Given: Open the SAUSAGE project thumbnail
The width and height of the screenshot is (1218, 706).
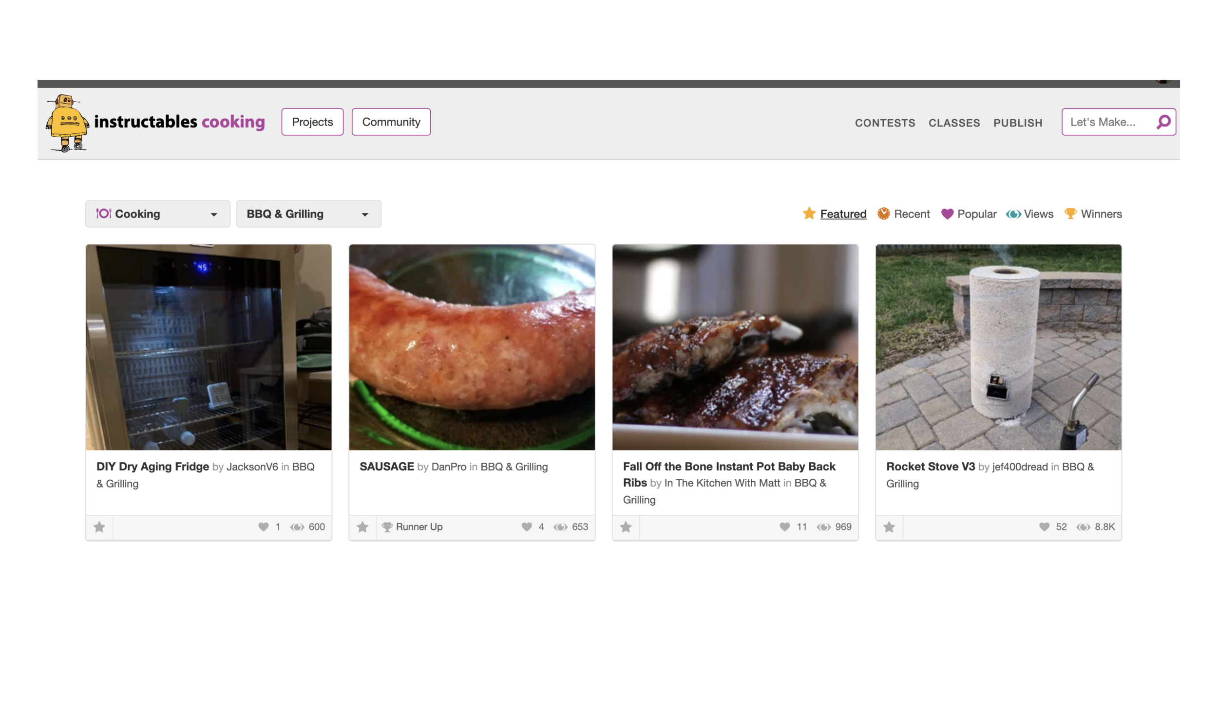Looking at the screenshot, I should (x=472, y=347).
